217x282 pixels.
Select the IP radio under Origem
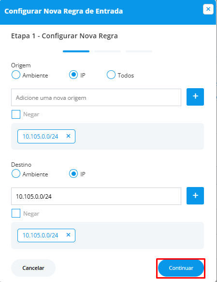click(x=73, y=75)
